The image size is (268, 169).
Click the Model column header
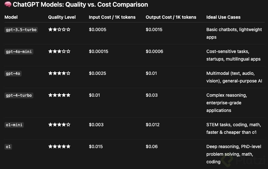(x=11, y=17)
